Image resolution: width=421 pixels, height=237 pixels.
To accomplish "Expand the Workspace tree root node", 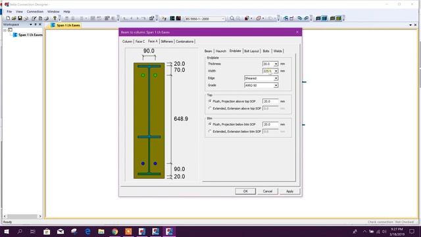I will [x=5, y=30].
